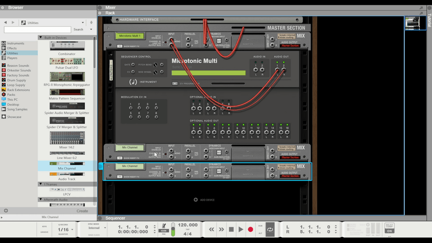Open the Effects browser category
This screenshot has width=432, height=243.
(12, 48)
